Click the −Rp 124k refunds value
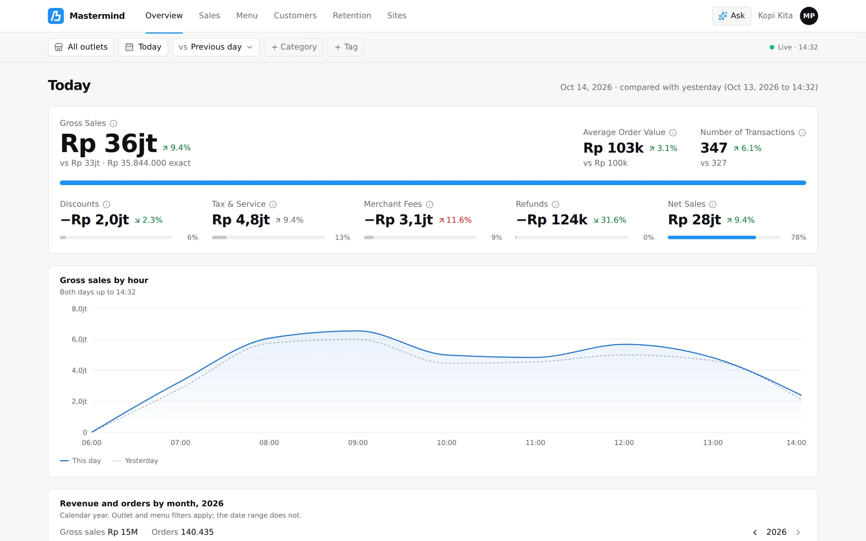The width and height of the screenshot is (866, 541). coord(552,220)
